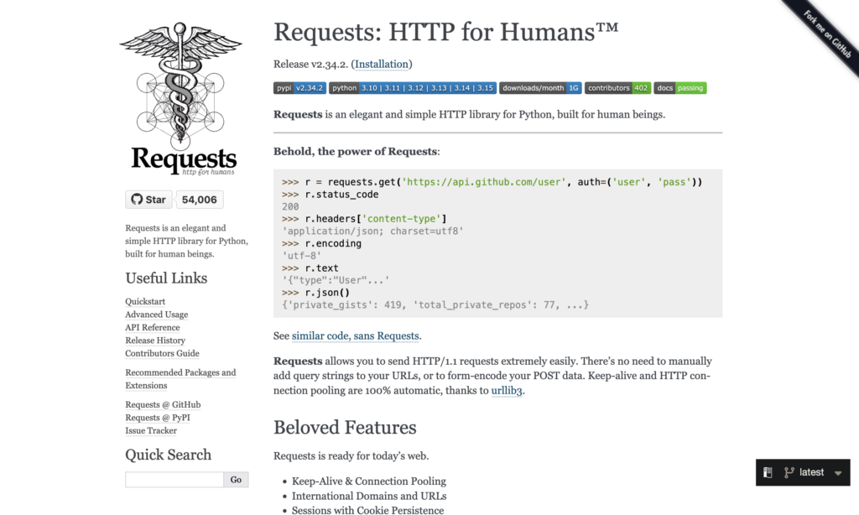Click the Useful Links sidebar heading
The image size is (859, 515).
pos(166,278)
